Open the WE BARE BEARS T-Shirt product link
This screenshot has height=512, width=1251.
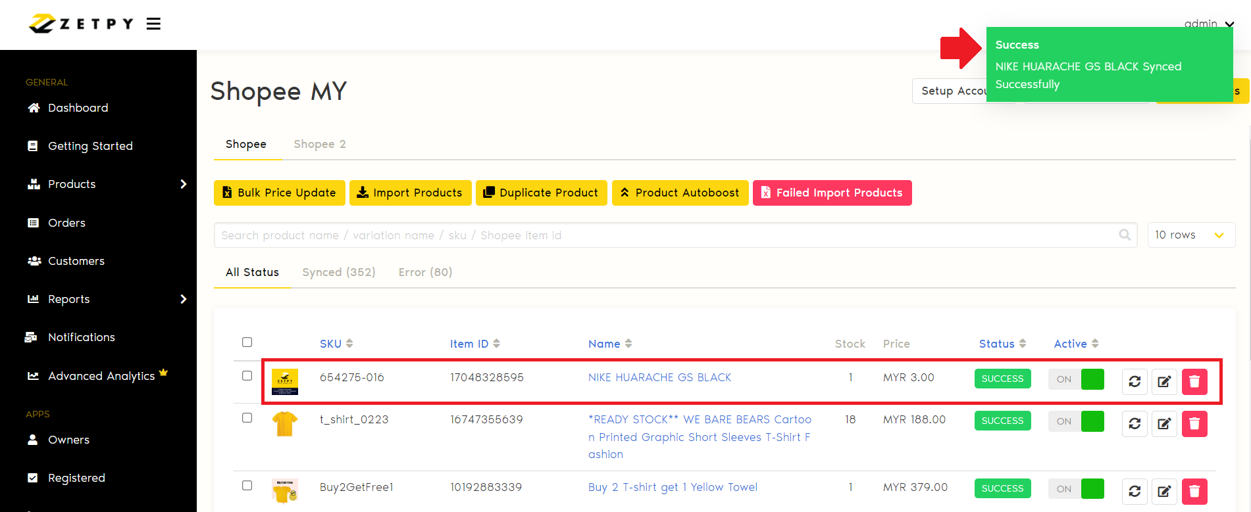(700, 437)
